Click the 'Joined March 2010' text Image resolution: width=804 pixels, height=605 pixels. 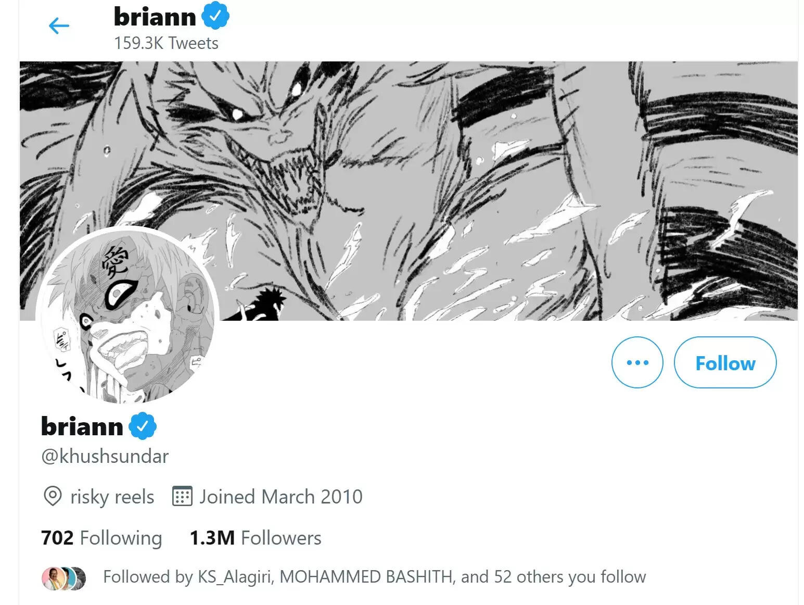(280, 497)
